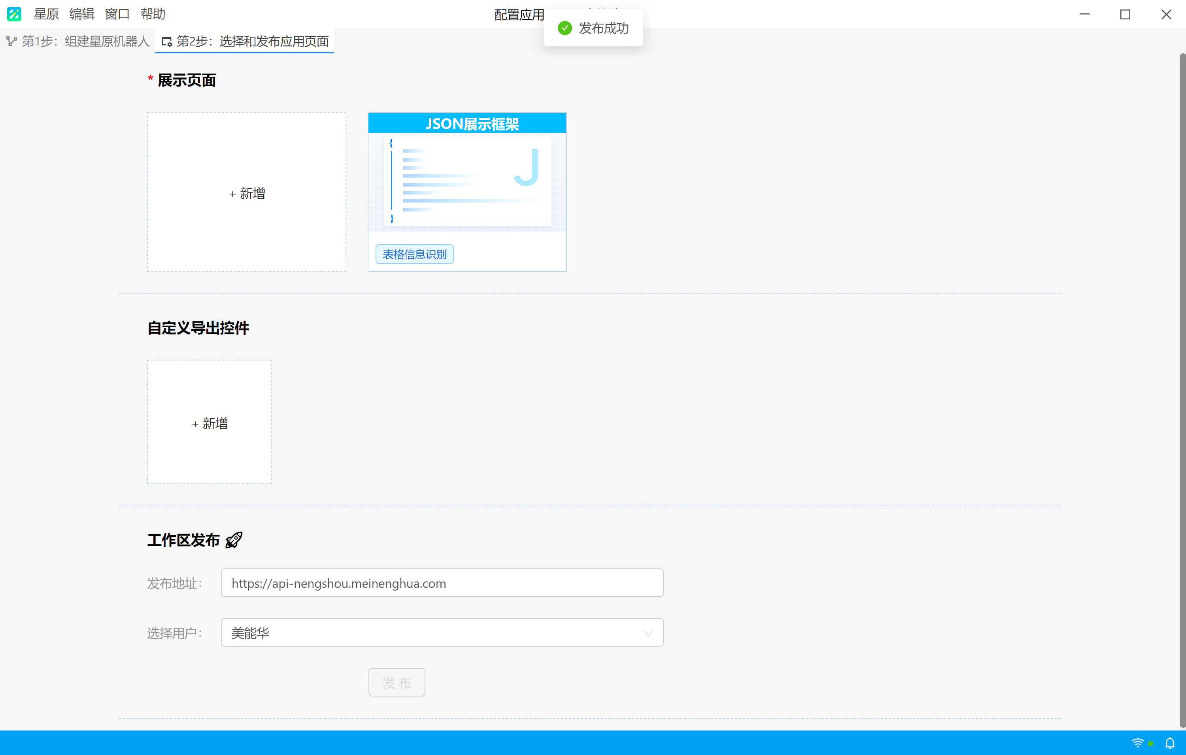Image resolution: width=1186 pixels, height=755 pixels.
Task: Open the 窗口 menu
Action: [x=117, y=14]
